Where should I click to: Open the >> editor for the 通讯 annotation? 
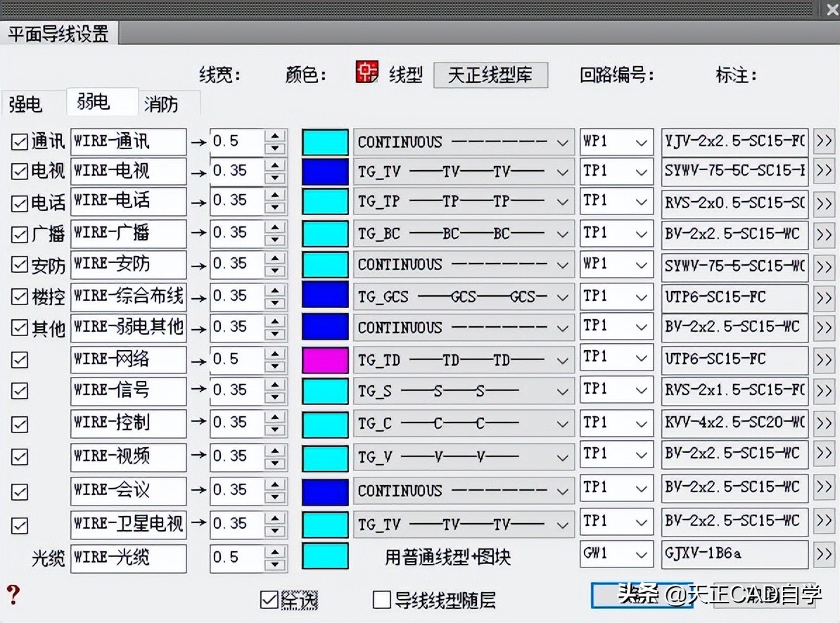pyautogui.click(x=825, y=141)
